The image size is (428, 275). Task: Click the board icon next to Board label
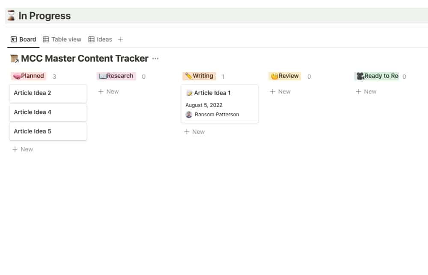13,39
